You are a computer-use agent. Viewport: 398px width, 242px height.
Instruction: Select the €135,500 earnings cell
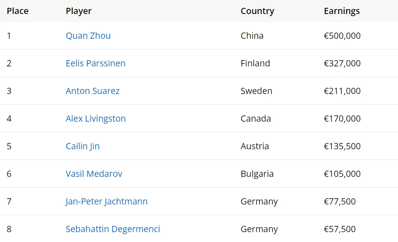point(342,146)
